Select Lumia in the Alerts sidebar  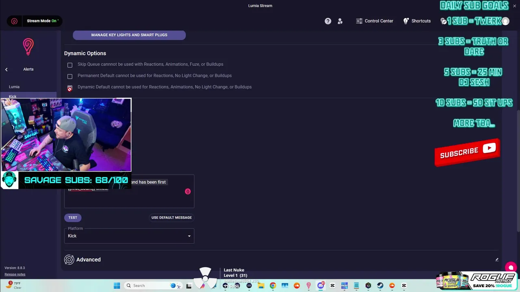tap(14, 87)
